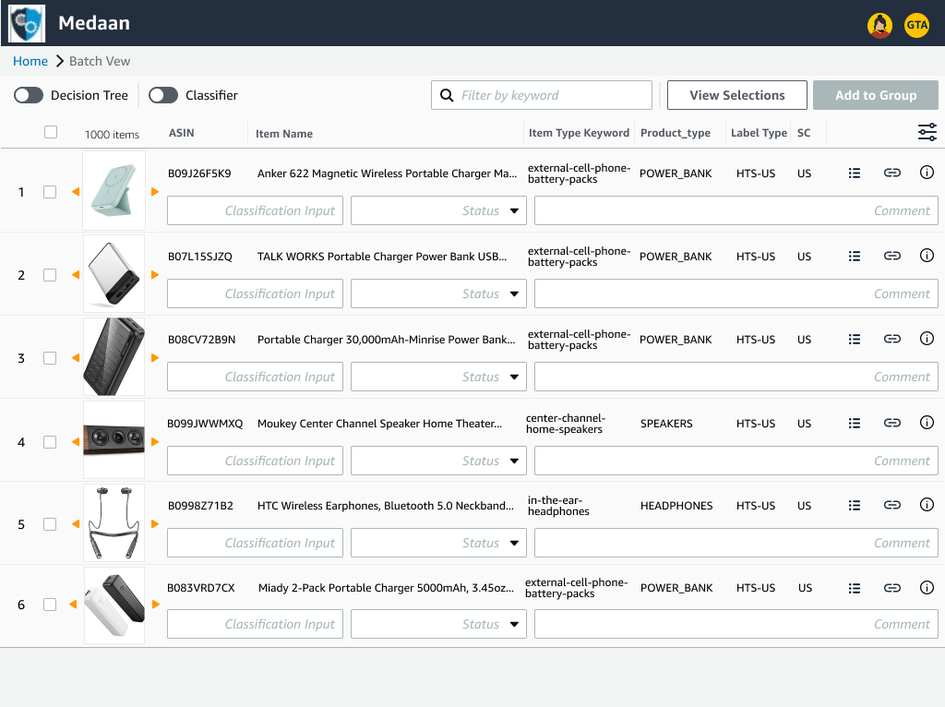The height and width of the screenshot is (707, 945).
Task: Enable the Decision Tree toggle
Action: click(x=29, y=95)
